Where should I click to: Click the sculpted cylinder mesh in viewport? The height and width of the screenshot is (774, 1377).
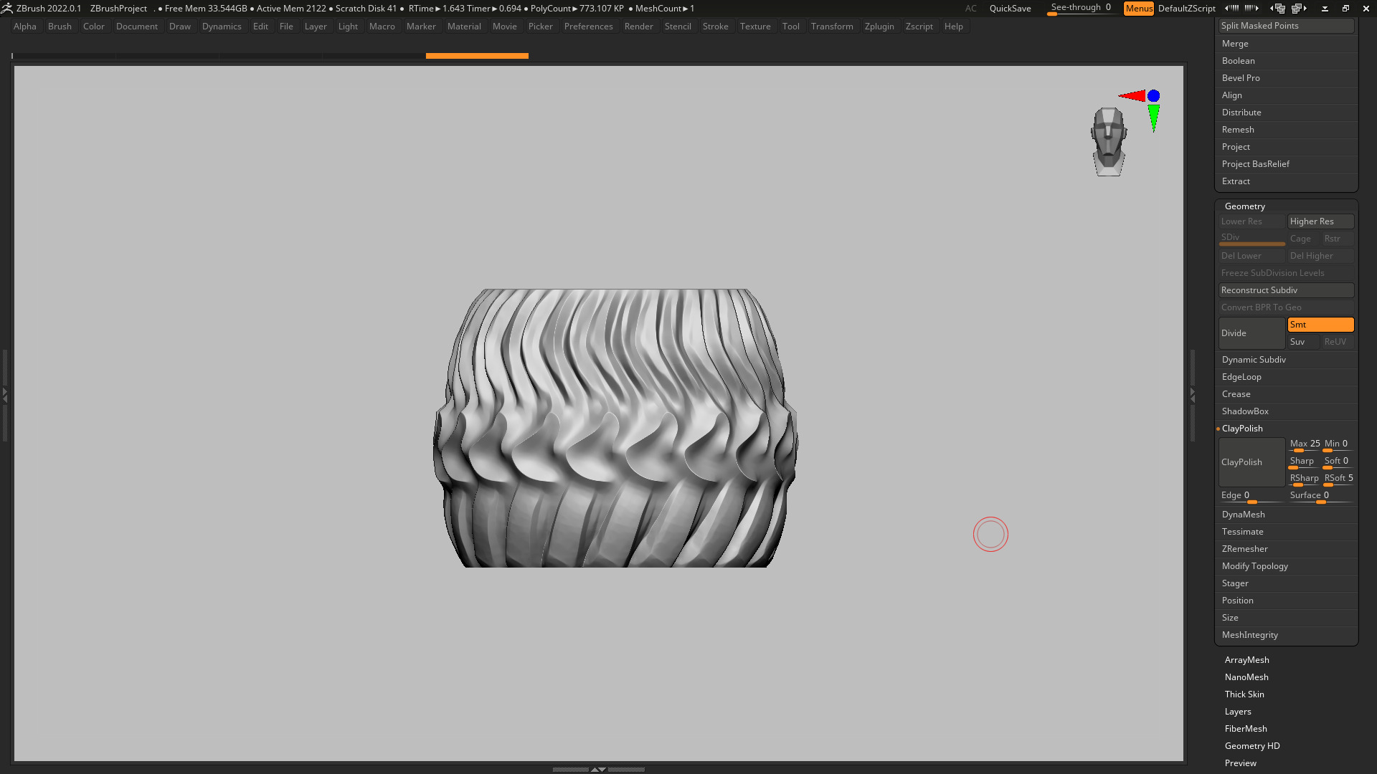tap(615, 428)
